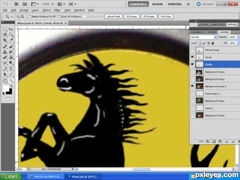Hide the Horse layer

click(x=192, y=57)
